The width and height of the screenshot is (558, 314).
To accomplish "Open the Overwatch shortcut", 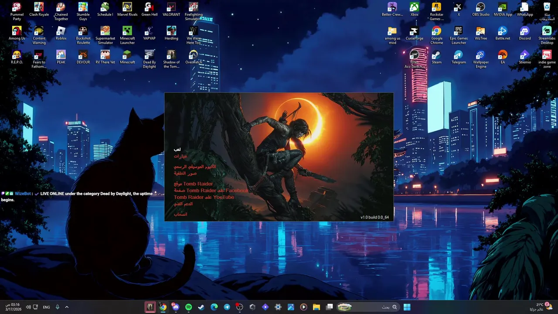I will (194, 57).
